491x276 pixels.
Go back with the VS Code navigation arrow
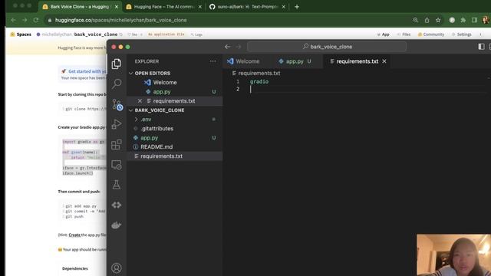228,47
